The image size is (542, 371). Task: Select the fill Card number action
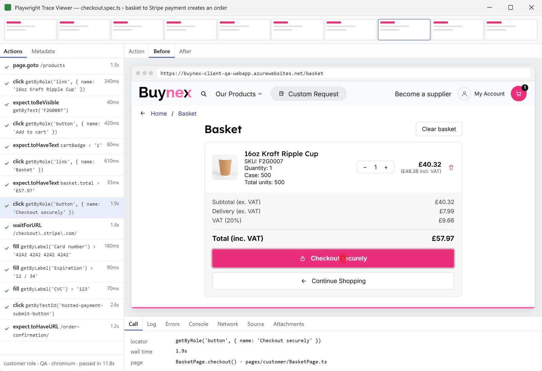pos(62,250)
